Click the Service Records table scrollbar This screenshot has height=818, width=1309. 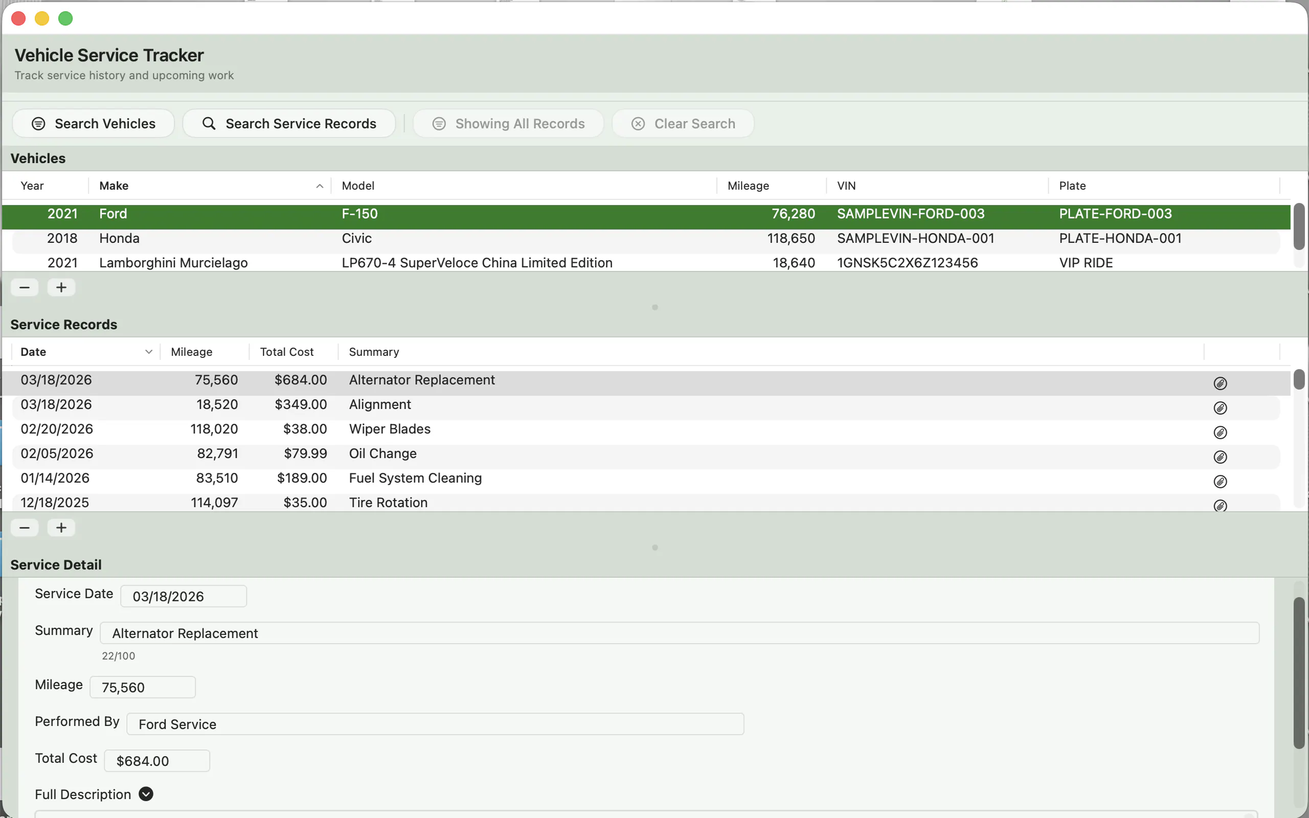(1298, 379)
